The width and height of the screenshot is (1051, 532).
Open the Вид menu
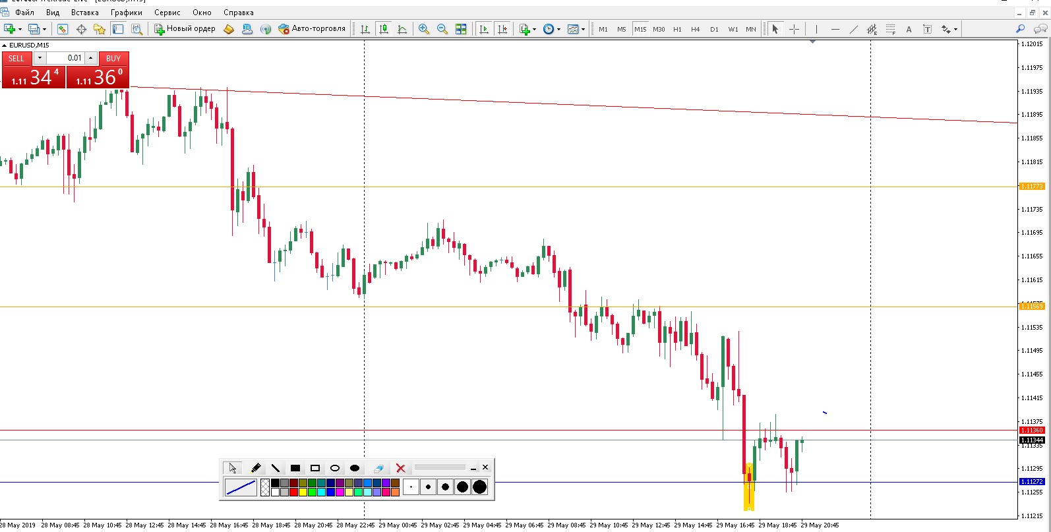(53, 13)
